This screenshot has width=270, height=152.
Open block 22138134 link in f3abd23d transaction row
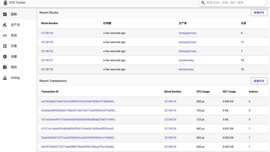[170, 138]
